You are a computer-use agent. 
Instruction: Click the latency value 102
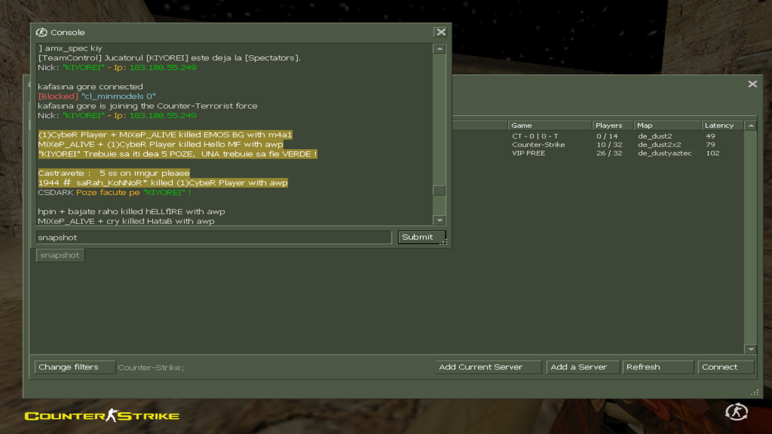point(712,153)
